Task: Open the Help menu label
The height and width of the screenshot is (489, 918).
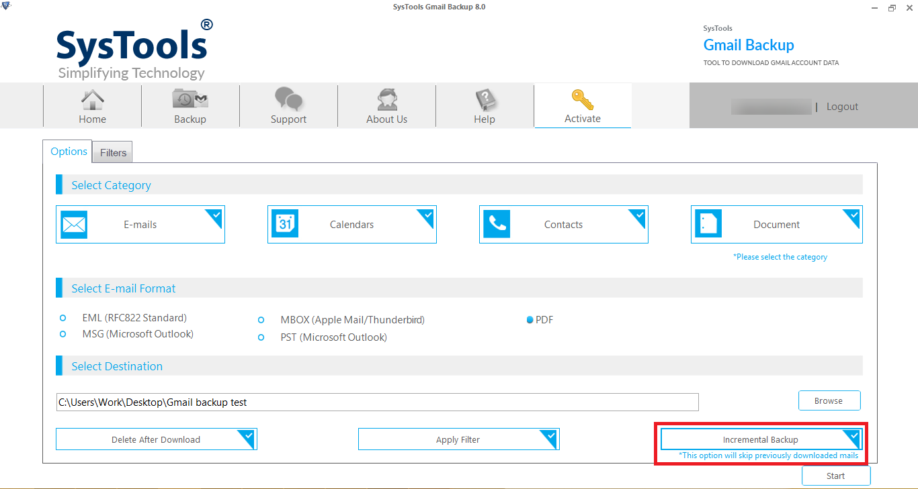Action: 484,119
